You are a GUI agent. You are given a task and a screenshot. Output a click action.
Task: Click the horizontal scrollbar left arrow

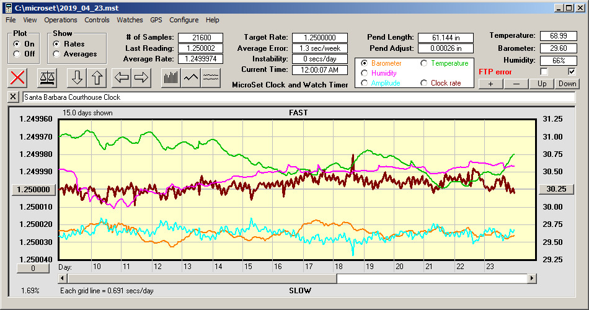click(x=63, y=278)
